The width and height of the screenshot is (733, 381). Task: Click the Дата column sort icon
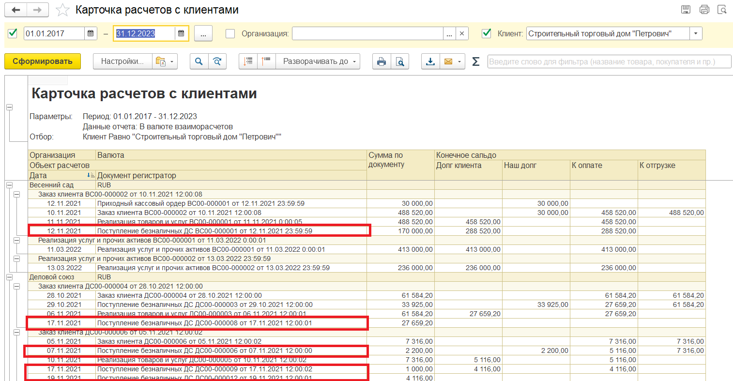91,175
